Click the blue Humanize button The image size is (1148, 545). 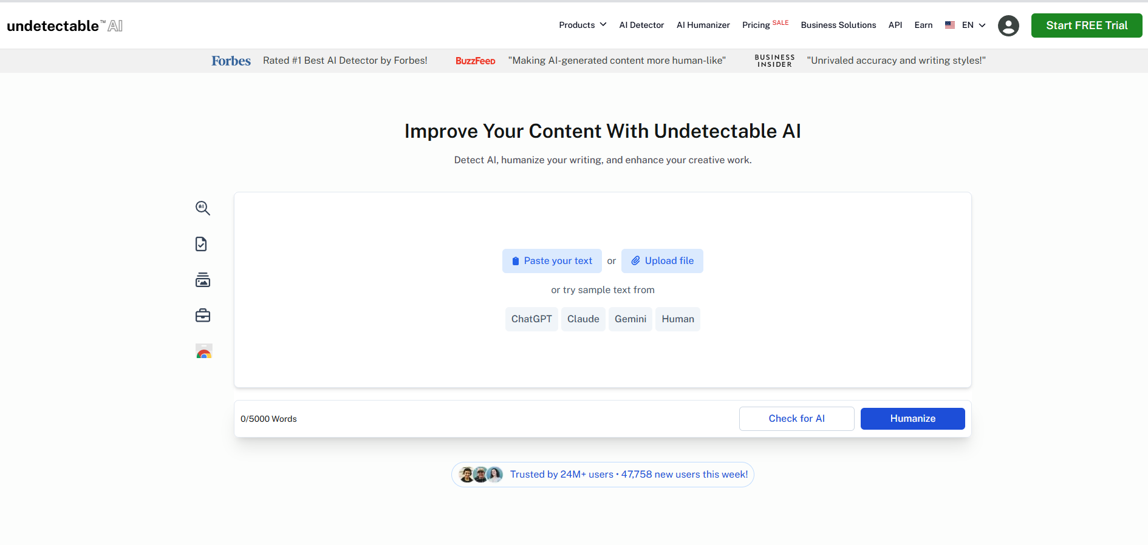click(x=913, y=419)
